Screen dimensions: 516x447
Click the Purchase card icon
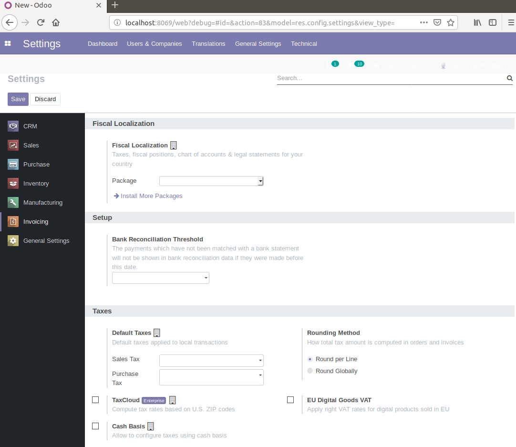click(13, 164)
